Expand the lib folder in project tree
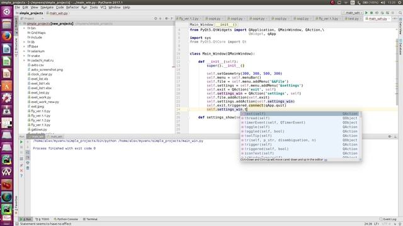Screen dimensions: 403x226 pyautogui.click(x=25, y=42)
